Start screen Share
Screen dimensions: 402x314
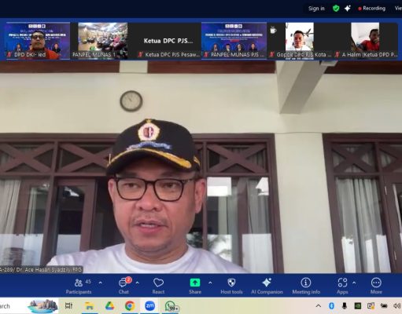click(195, 286)
